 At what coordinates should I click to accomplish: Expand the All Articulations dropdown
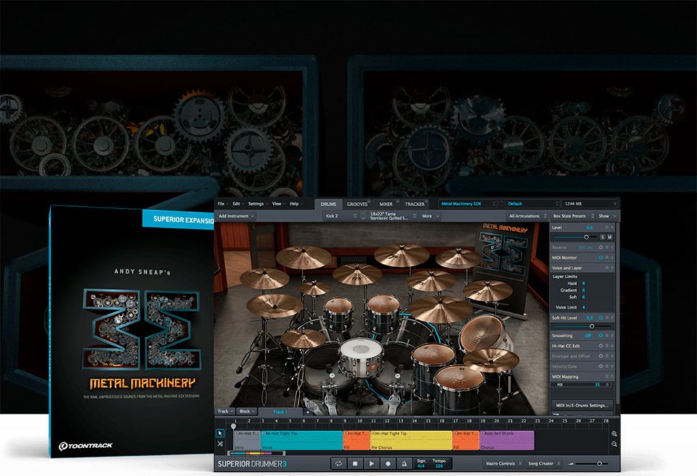coord(528,216)
